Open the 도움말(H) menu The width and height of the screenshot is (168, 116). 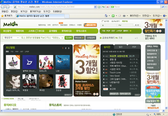57,11
